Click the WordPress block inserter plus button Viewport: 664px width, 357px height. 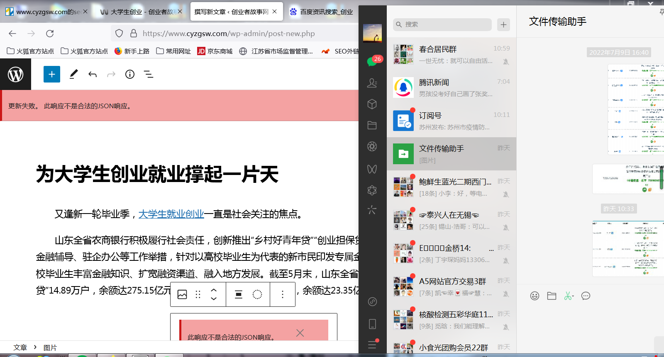52,74
